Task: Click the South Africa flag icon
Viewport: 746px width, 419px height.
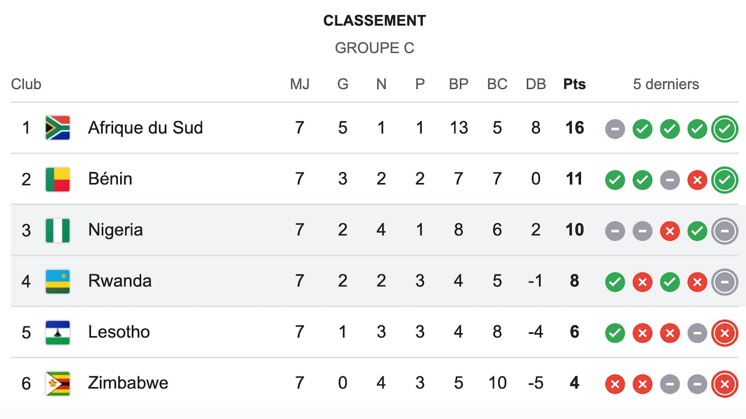Action: click(58, 128)
